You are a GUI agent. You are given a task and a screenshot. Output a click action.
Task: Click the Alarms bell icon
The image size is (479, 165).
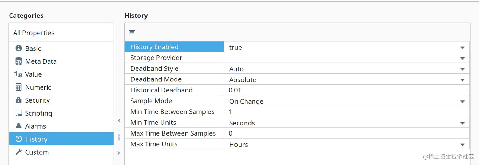pyautogui.click(x=19, y=126)
